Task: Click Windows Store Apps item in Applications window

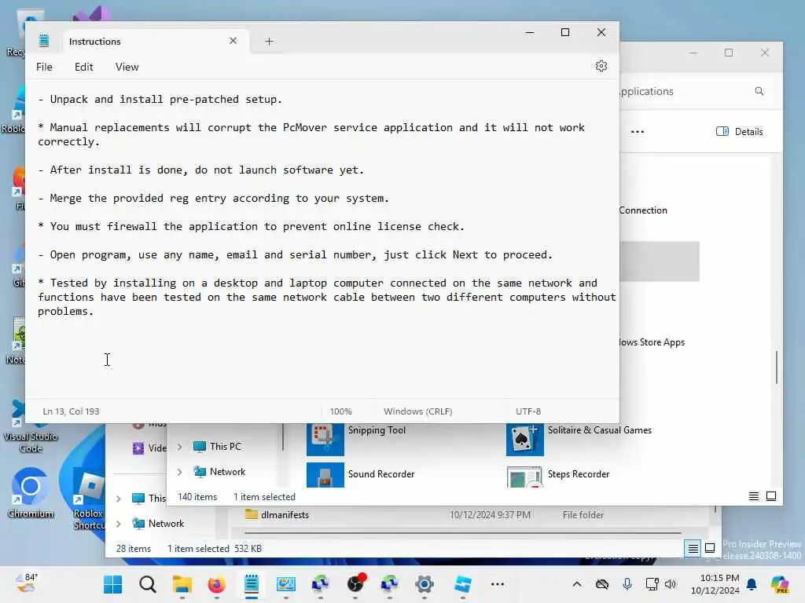Action: [x=652, y=342]
